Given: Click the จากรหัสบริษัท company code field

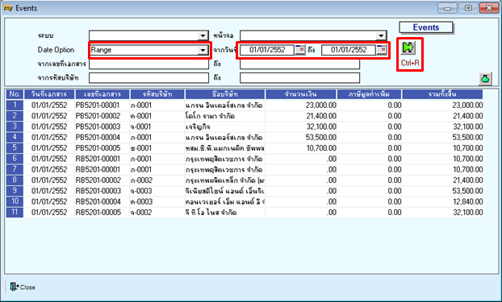Looking at the screenshot, I should 149,78.
